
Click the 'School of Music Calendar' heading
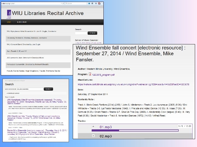pyautogui.click(x=86, y=40)
